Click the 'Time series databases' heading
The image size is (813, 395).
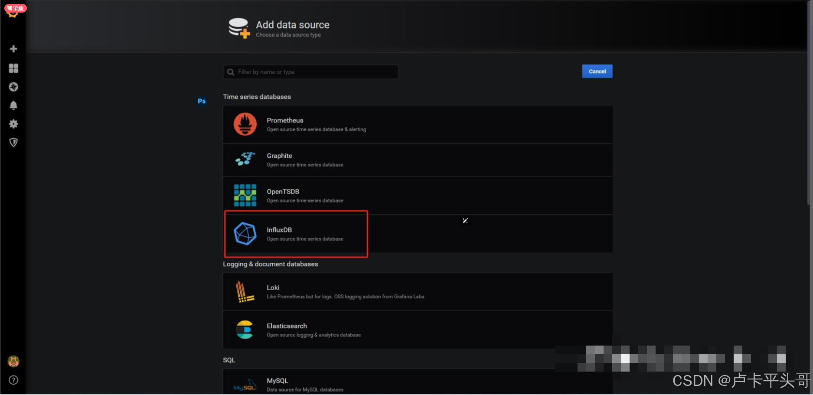point(257,97)
